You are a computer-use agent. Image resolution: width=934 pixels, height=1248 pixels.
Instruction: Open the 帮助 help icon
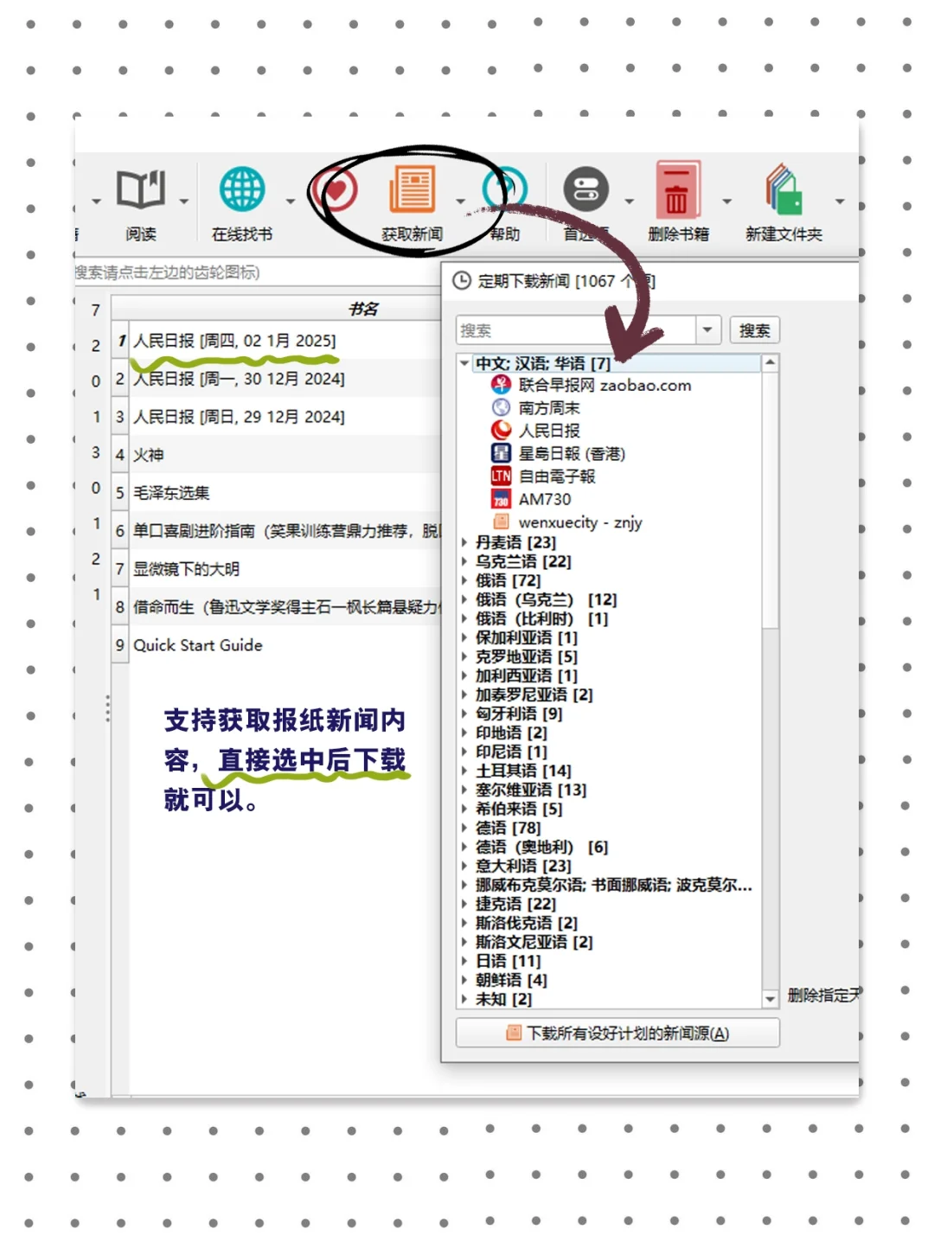505,189
